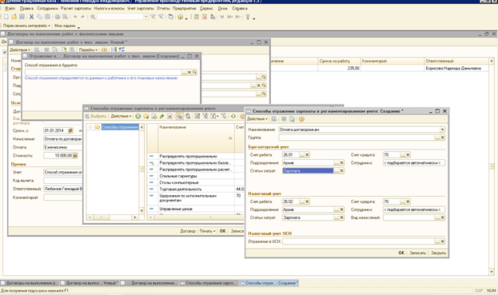The width and height of the screenshot is (498, 295).
Task: Open the Сотрудники menu
Action: 47,9
